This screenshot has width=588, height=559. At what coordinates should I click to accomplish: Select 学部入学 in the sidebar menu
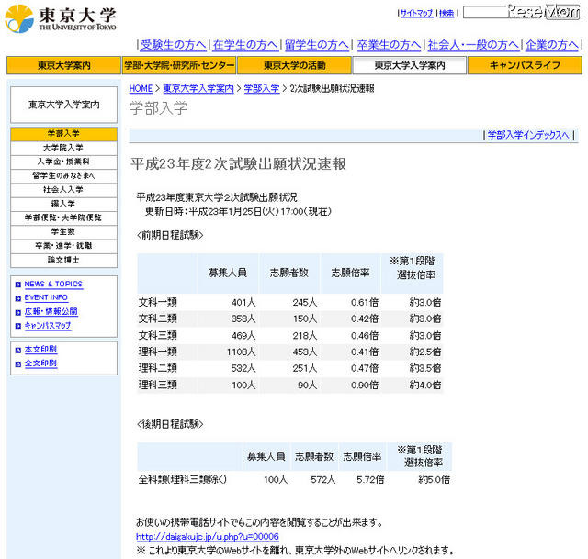[x=63, y=134]
